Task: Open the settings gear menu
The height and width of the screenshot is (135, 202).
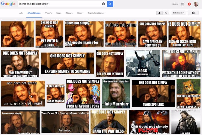Action: click(193, 13)
